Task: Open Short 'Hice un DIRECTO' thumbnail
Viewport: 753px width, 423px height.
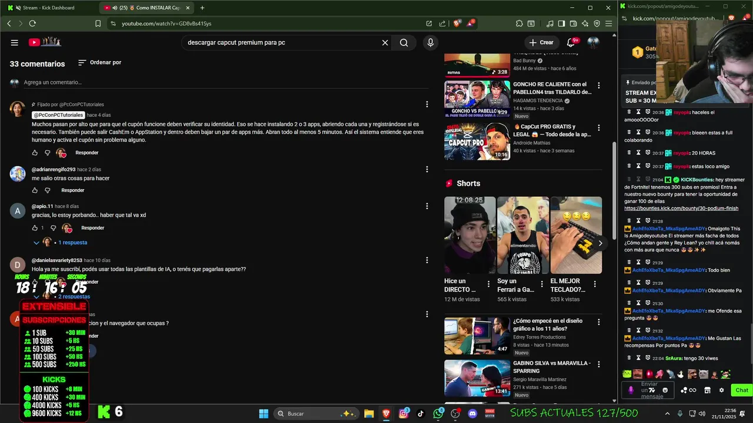Action: (470, 235)
